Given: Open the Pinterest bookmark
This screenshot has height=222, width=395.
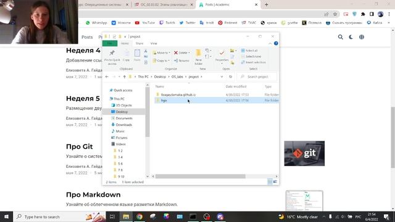Looking at the screenshot, I should pos(228,23).
